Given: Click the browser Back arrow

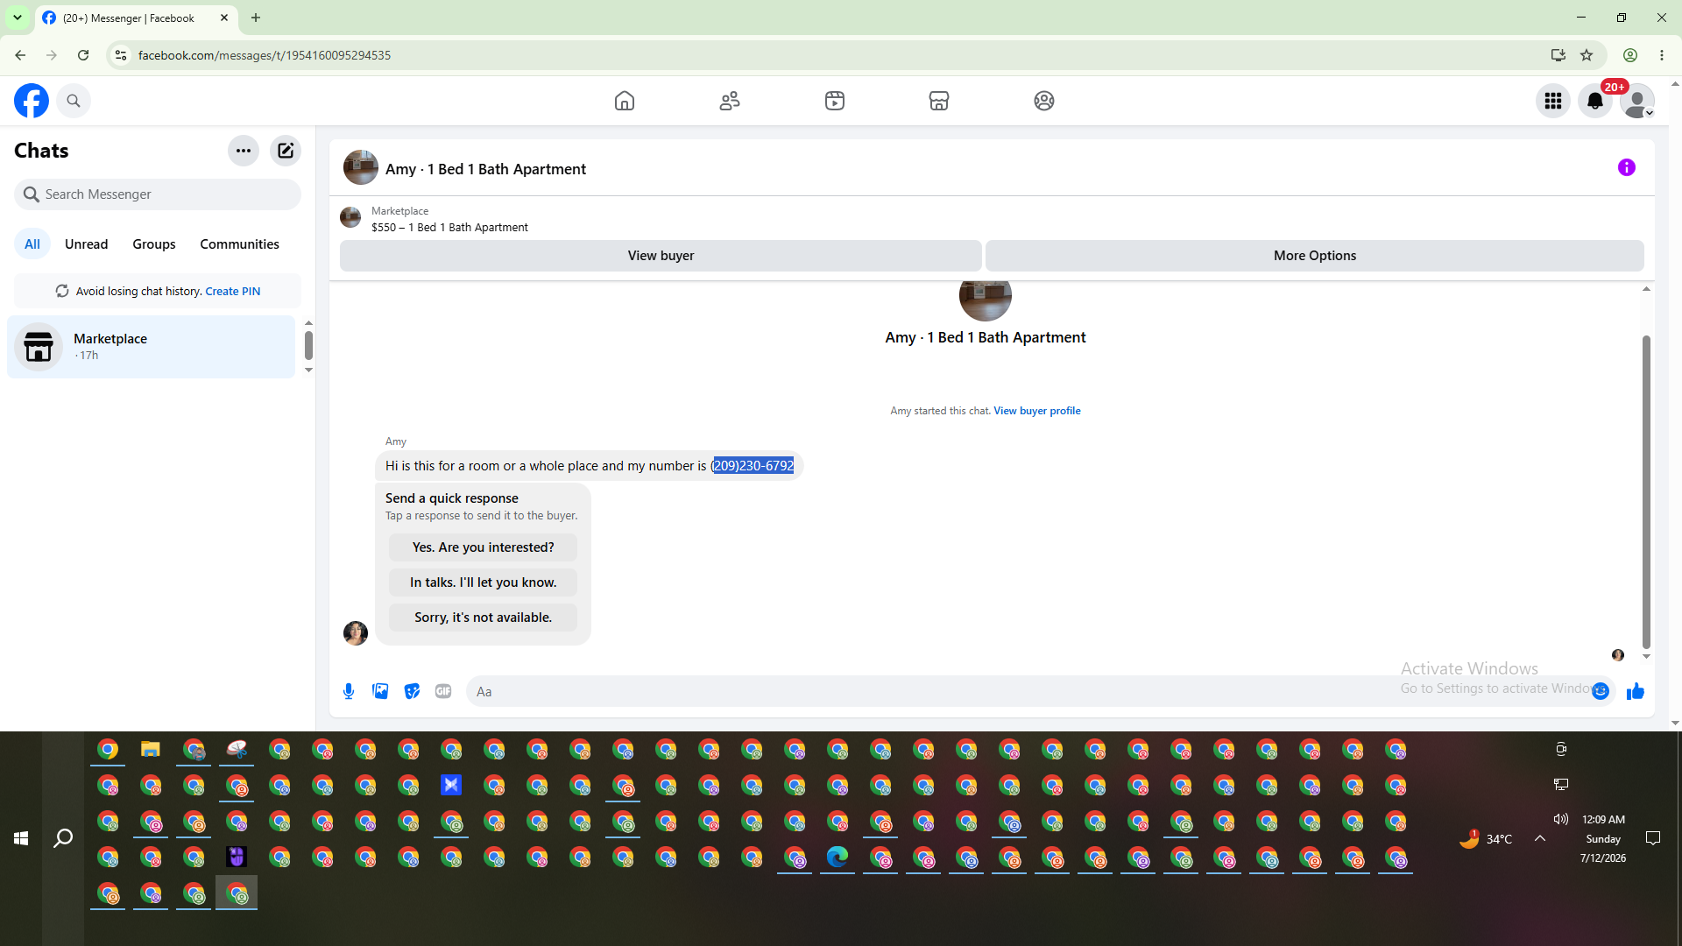Looking at the screenshot, I should (x=20, y=55).
